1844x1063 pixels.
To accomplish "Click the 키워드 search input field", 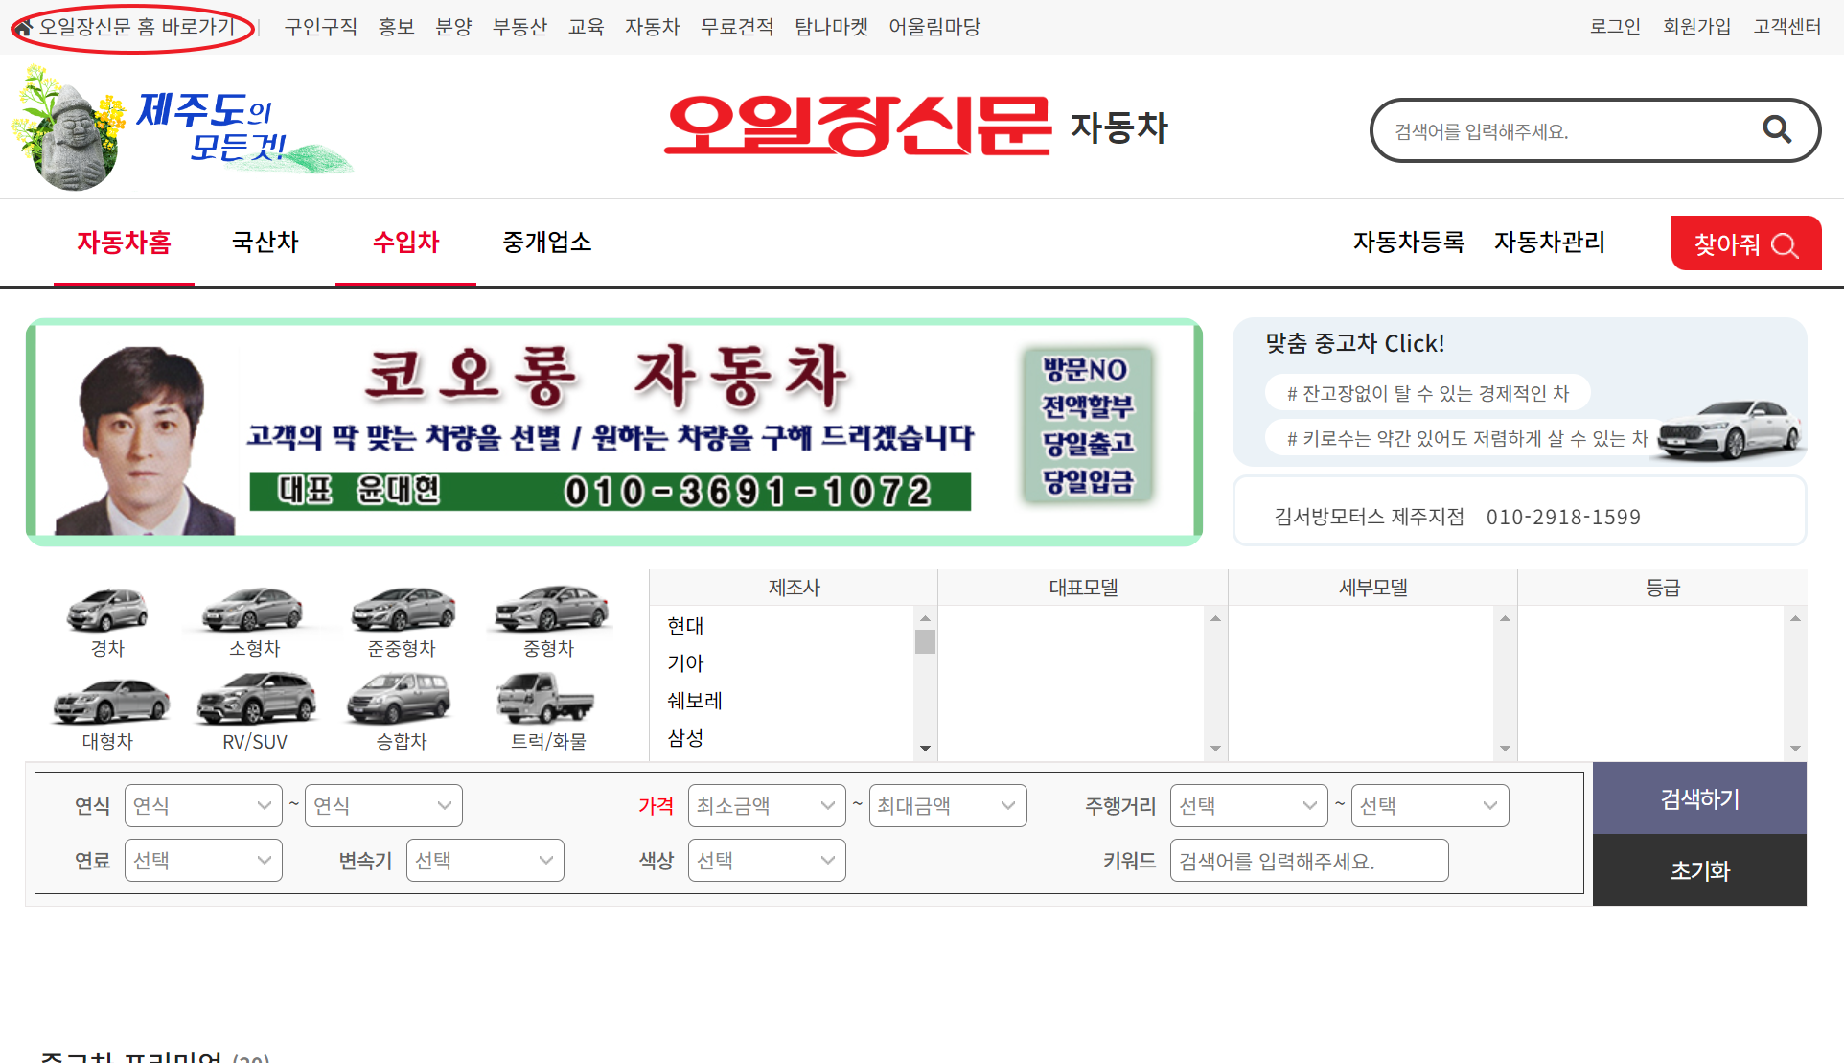I will (1309, 861).
